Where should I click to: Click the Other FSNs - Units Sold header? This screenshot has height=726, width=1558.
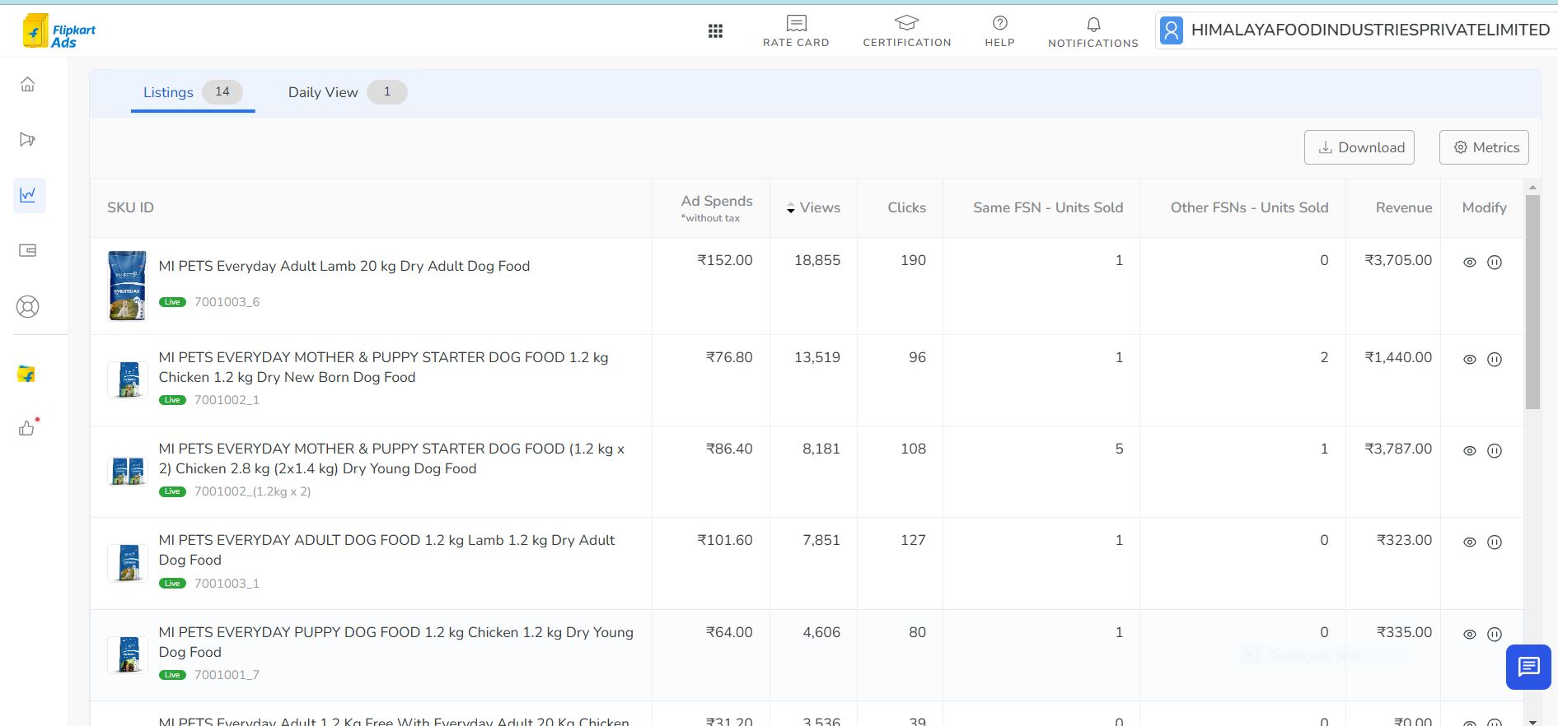[1249, 207]
